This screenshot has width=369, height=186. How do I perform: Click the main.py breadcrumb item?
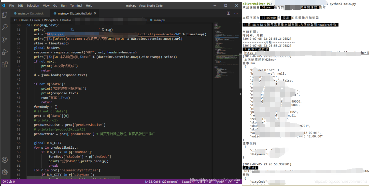tap(157, 20)
